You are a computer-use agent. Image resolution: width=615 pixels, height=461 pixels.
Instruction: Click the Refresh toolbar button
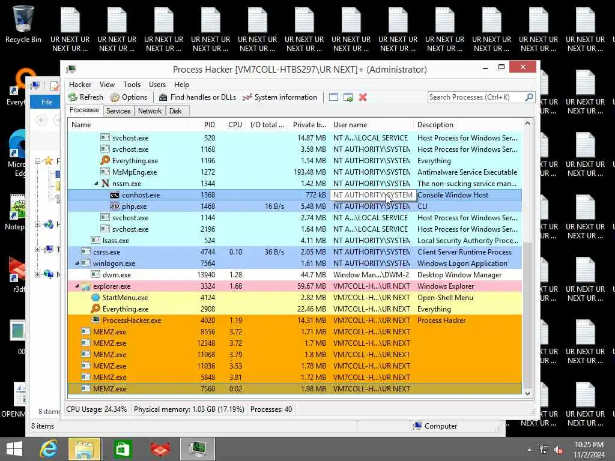[85, 97]
